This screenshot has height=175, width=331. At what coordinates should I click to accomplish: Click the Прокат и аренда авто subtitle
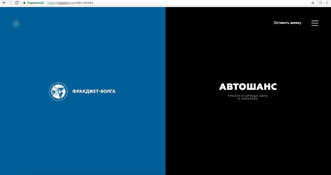point(248,96)
